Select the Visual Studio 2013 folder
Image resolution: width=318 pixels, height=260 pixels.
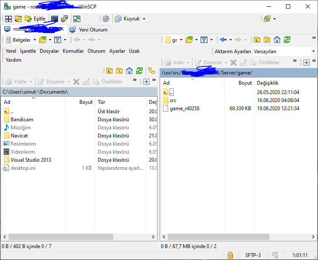click(31, 160)
